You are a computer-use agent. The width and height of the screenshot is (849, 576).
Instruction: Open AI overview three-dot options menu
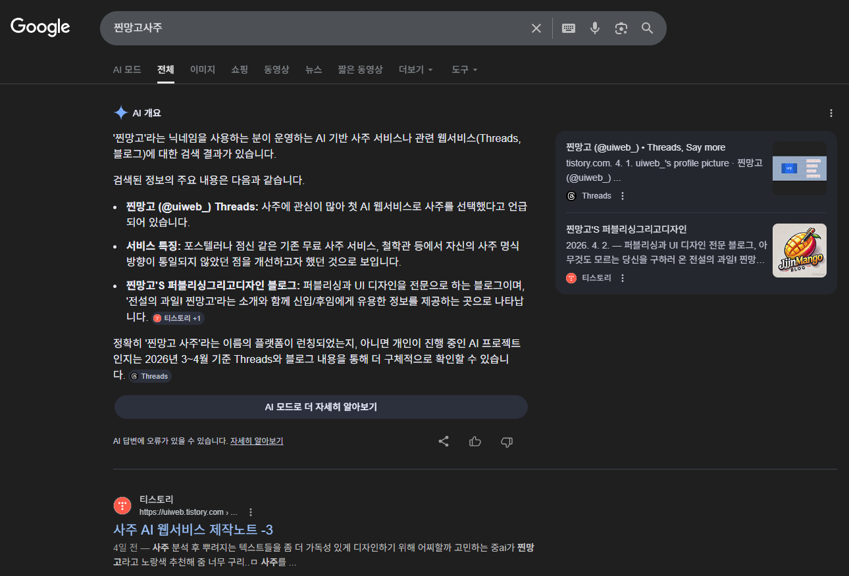click(831, 113)
